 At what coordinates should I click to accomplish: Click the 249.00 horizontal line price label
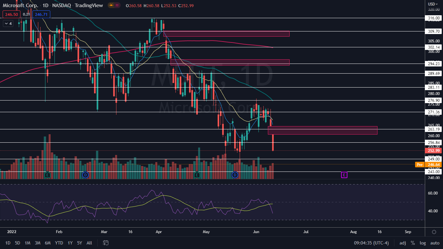[x=434, y=159]
